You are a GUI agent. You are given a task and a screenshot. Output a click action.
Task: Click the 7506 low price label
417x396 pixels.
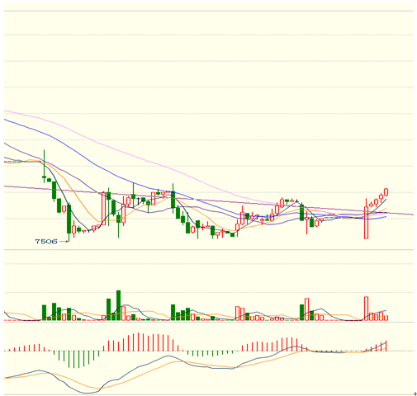point(46,242)
